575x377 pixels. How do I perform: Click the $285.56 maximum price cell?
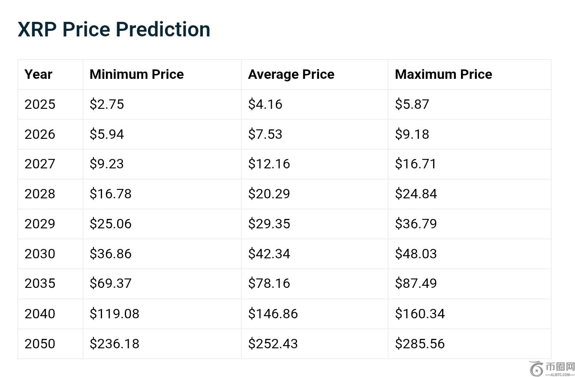coord(420,344)
